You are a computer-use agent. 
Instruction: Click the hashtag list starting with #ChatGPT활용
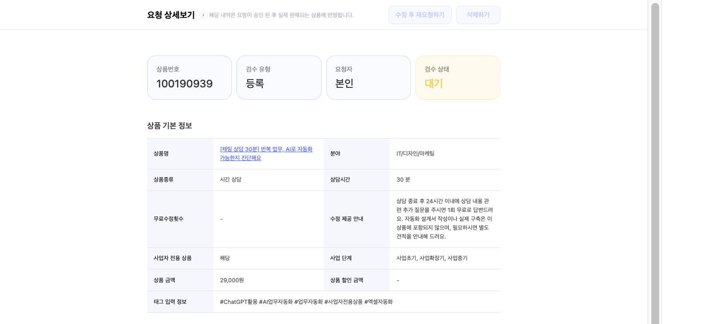307,302
